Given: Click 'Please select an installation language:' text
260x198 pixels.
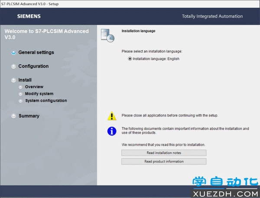Looking at the screenshot, I should tap(152, 52).
